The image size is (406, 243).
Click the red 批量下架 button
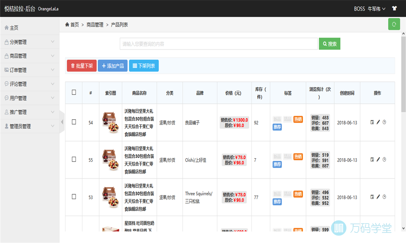(82, 66)
